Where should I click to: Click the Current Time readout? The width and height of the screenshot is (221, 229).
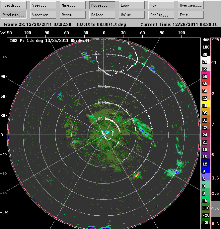click(x=179, y=24)
